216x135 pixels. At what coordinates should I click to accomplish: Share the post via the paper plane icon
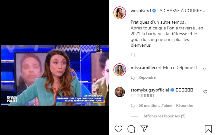tap(144, 129)
